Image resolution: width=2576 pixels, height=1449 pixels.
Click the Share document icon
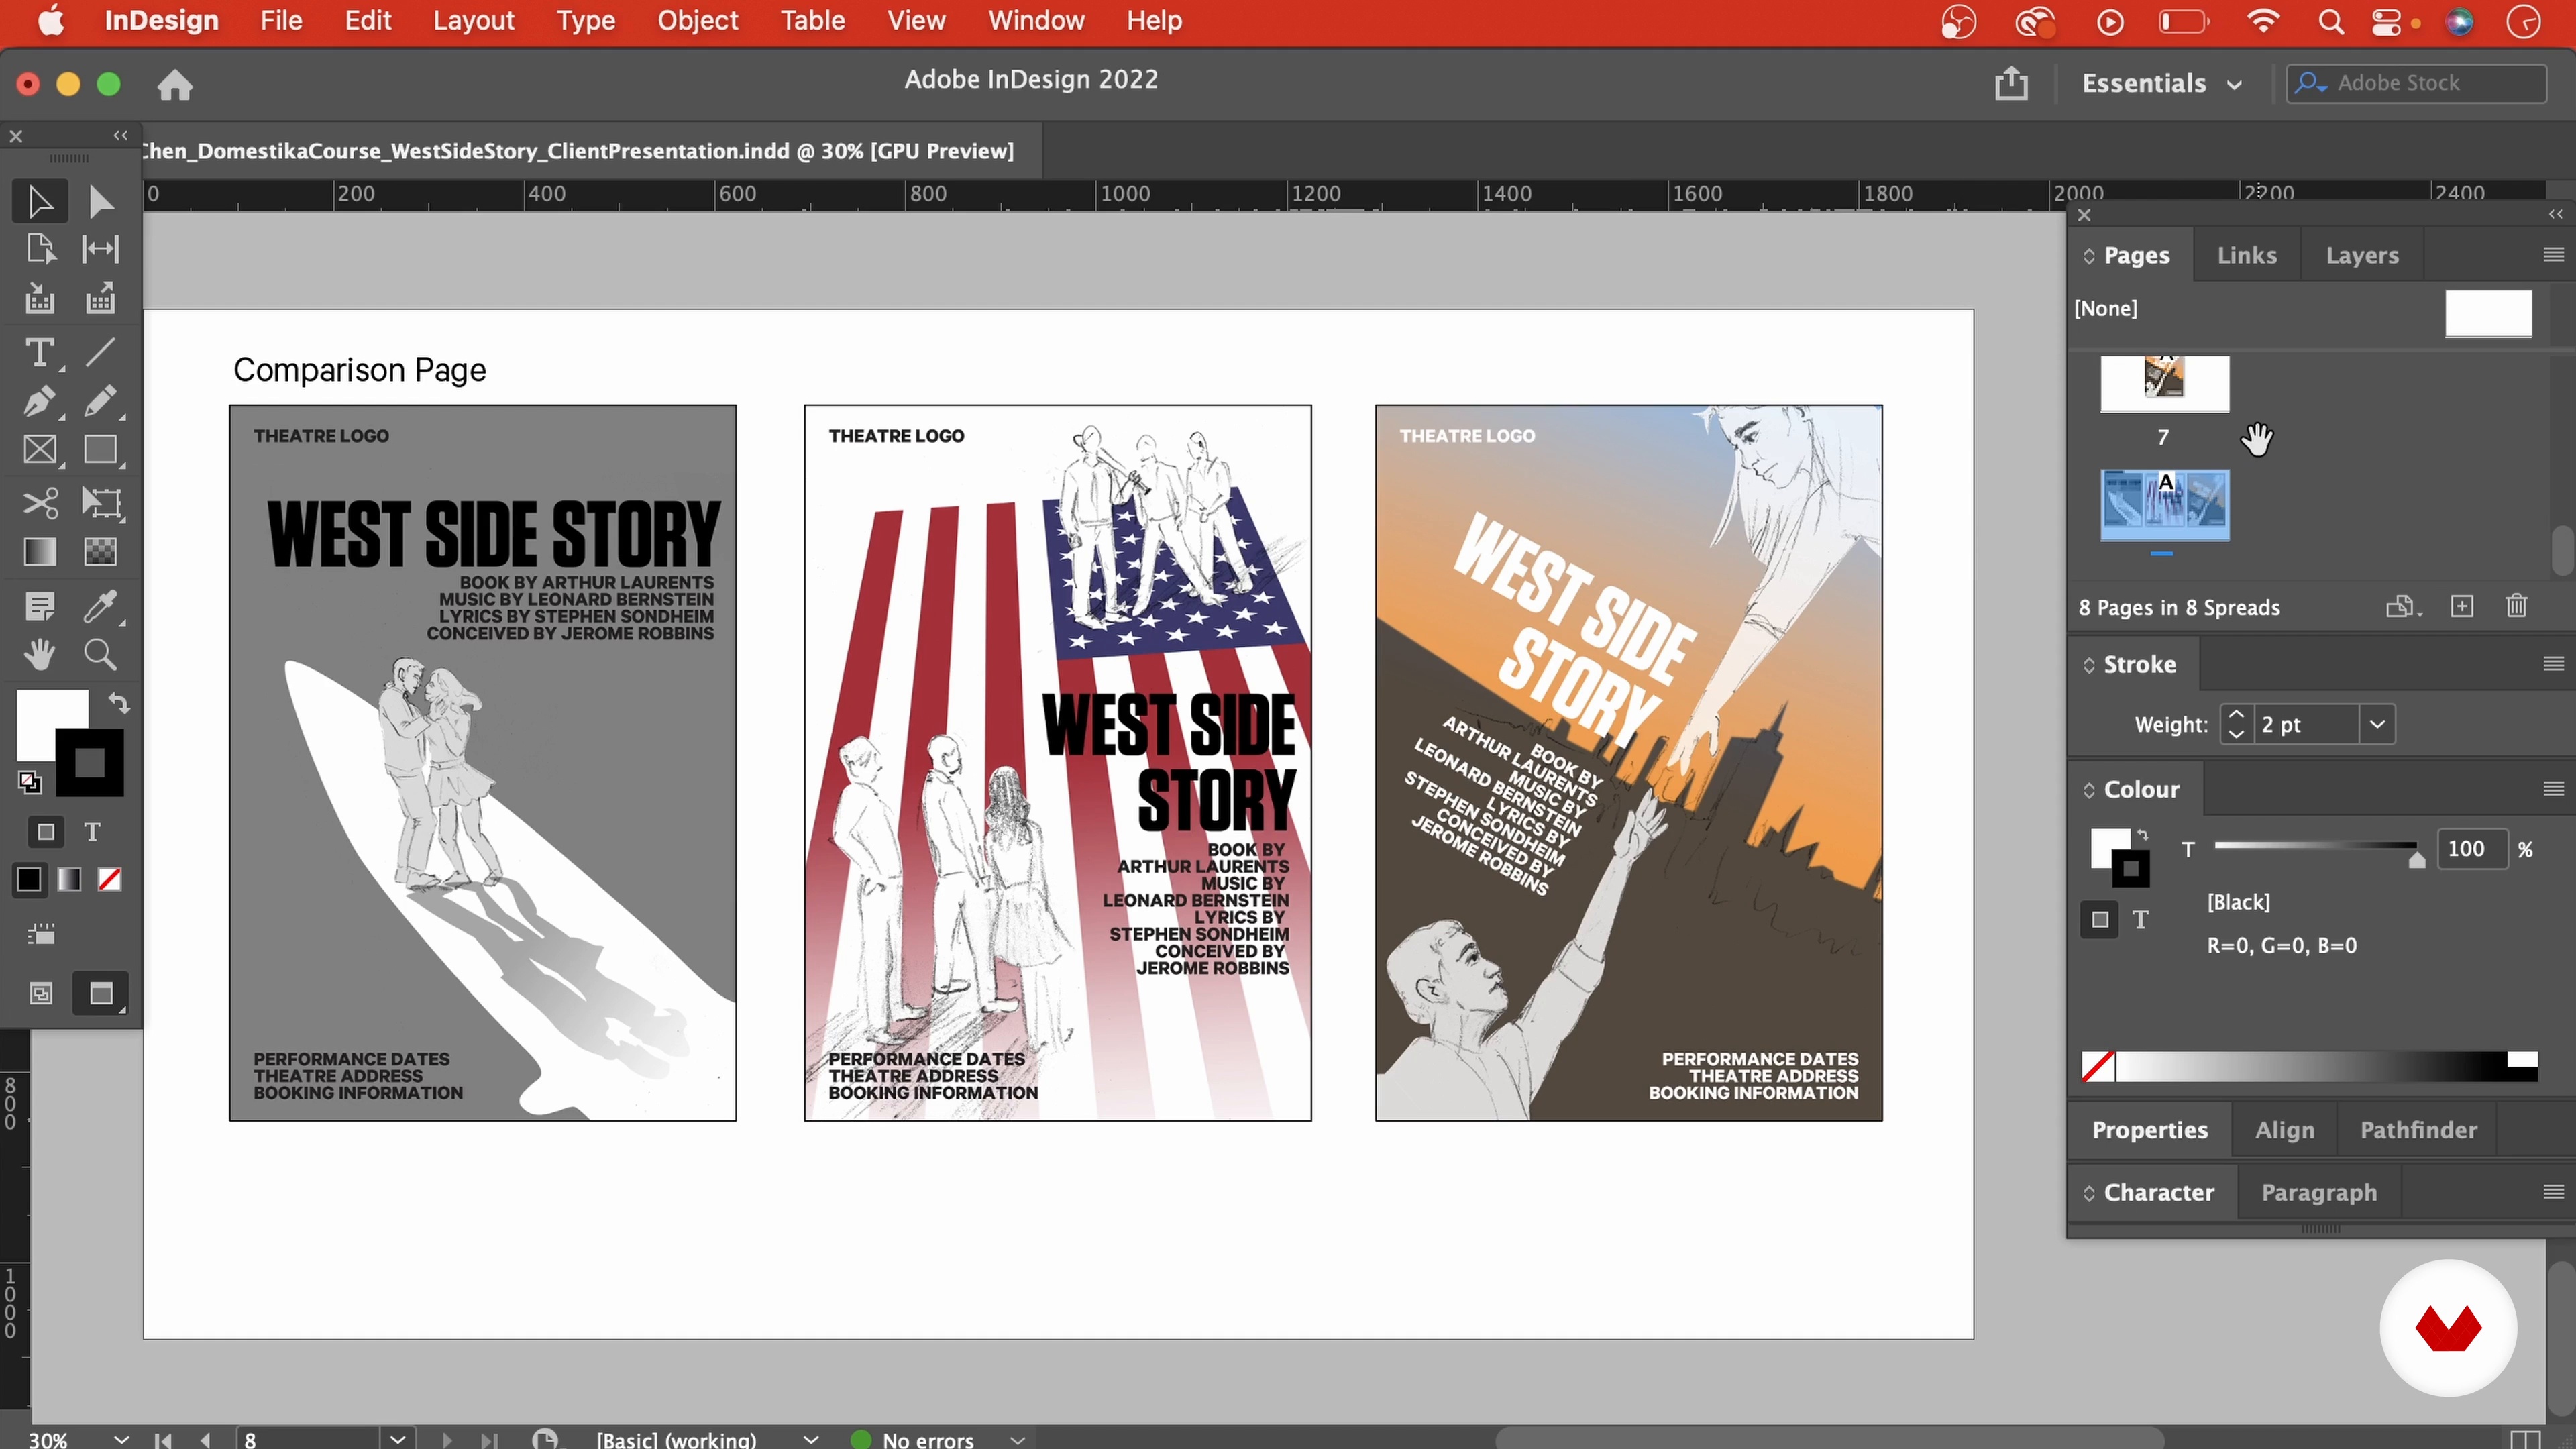pos(2011,83)
